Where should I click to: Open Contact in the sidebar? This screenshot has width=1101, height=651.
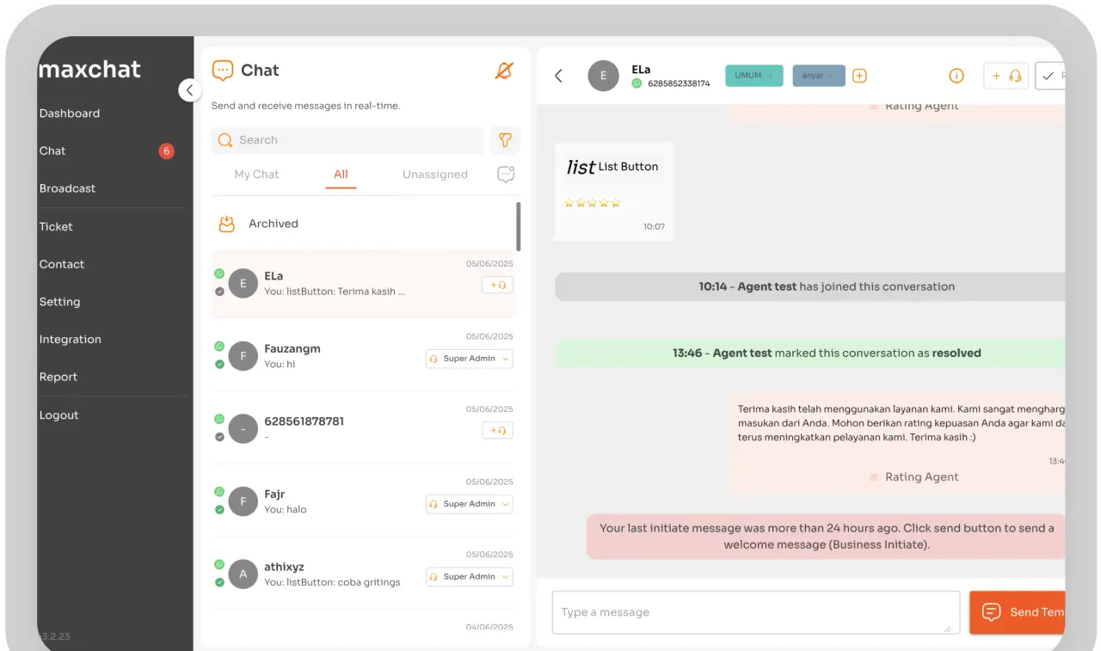pos(62,264)
